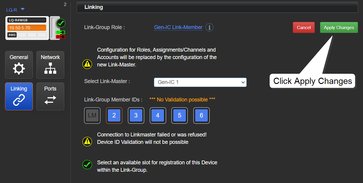This screenshot has height=183, width=363.
Task: Open the Ports panel
Action: tap(50, 96)
